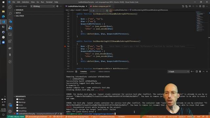The width and height of the screenshot is (210, 118).
Task: Remove LexMultiValueTest.php breakpoint with X icon
Action: (58, 114)
